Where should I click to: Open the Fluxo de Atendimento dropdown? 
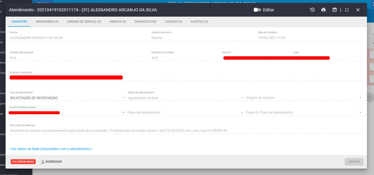click(x=185, y=112)
